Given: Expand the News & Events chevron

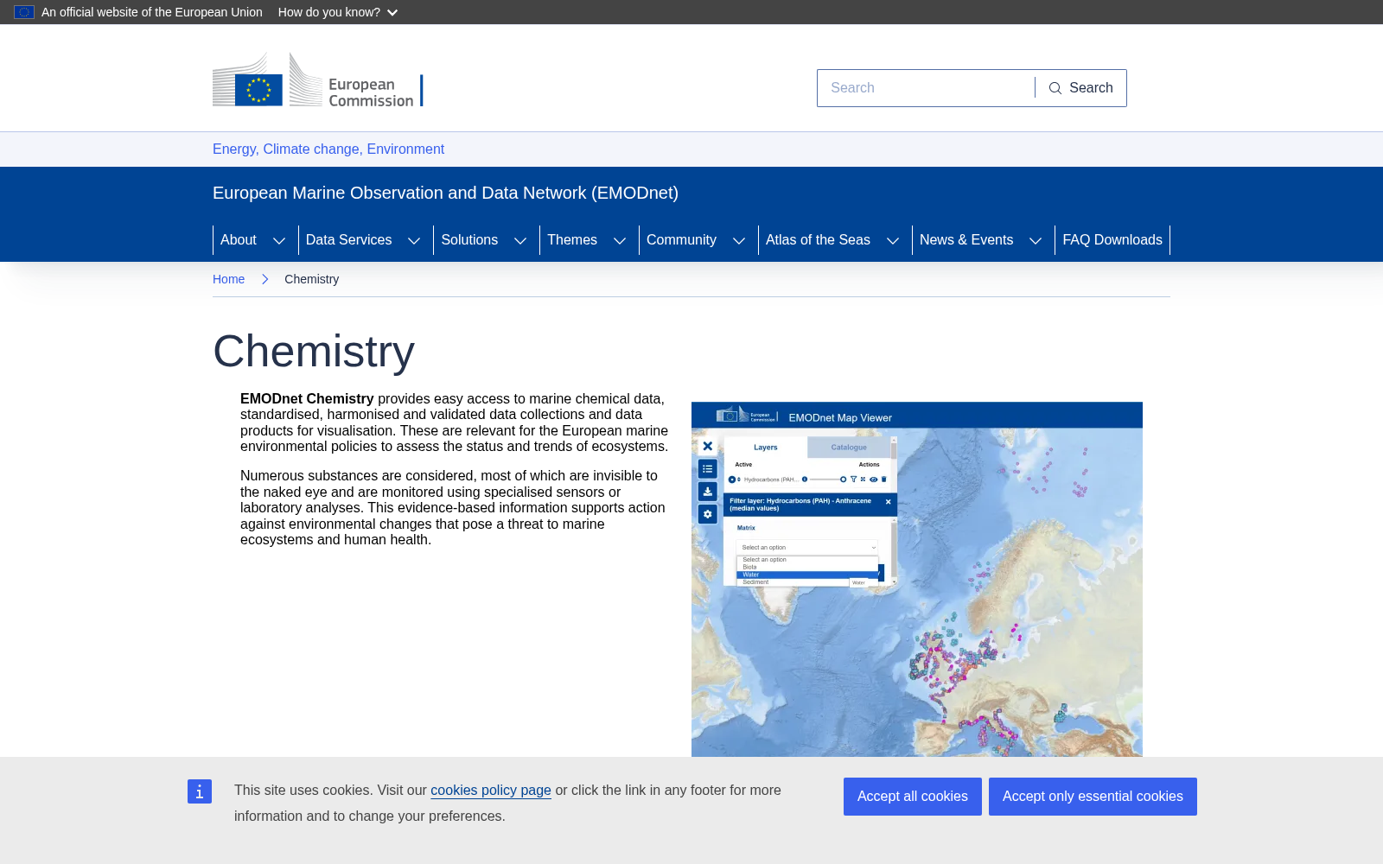Looking at the screenshot, I should click(1036, 240).
